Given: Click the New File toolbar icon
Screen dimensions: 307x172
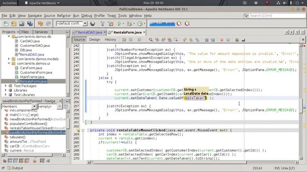Looking at the screenshot, I should coord(6,23).
